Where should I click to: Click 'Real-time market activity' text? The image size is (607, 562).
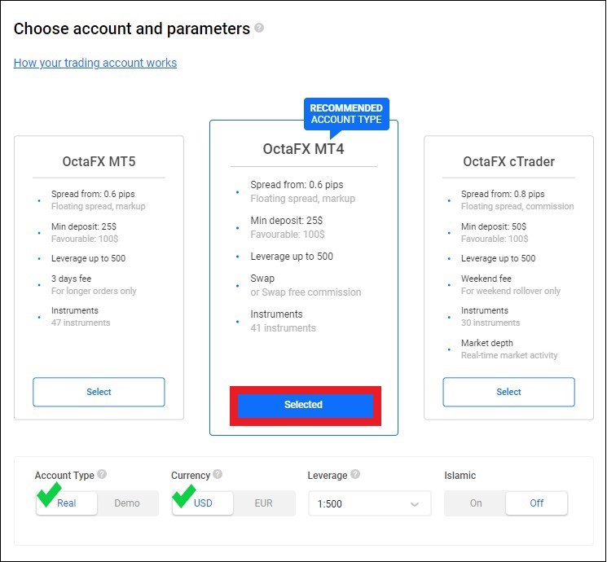click(509, 355)
